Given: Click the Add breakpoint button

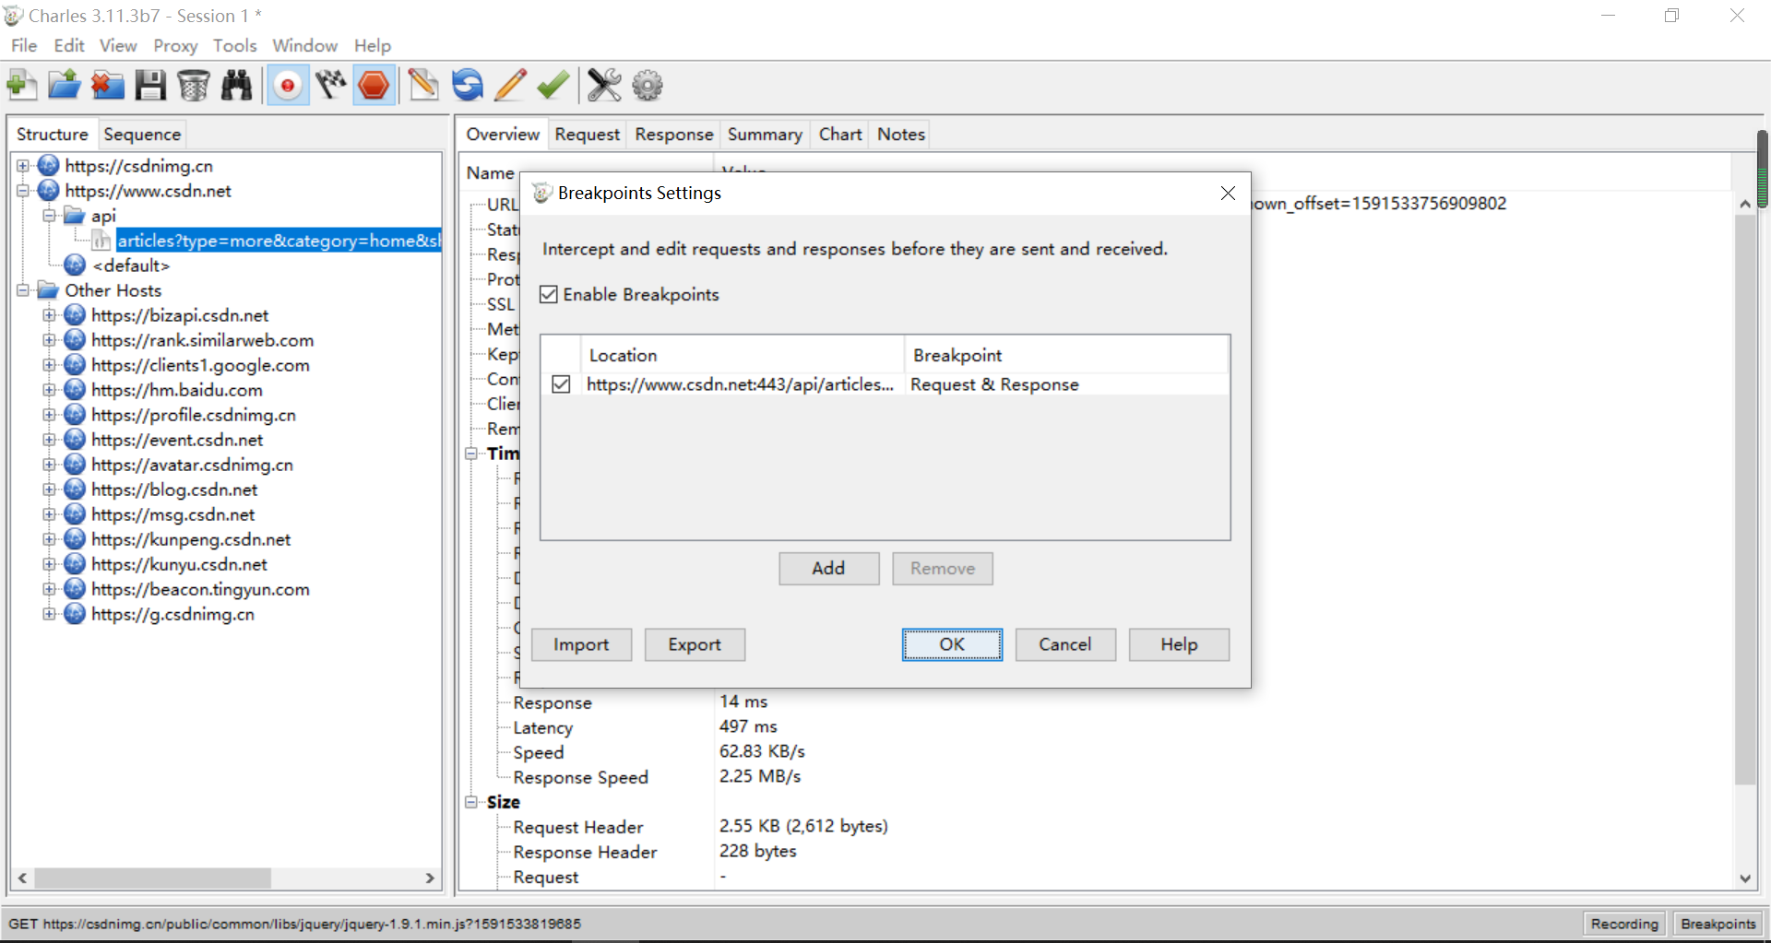Looking at the screenshot, I should pyautogui.click(x=828, y=569).
